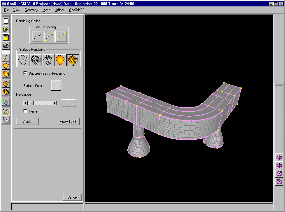Click the Resolution value field showing 9

[68, 103]
